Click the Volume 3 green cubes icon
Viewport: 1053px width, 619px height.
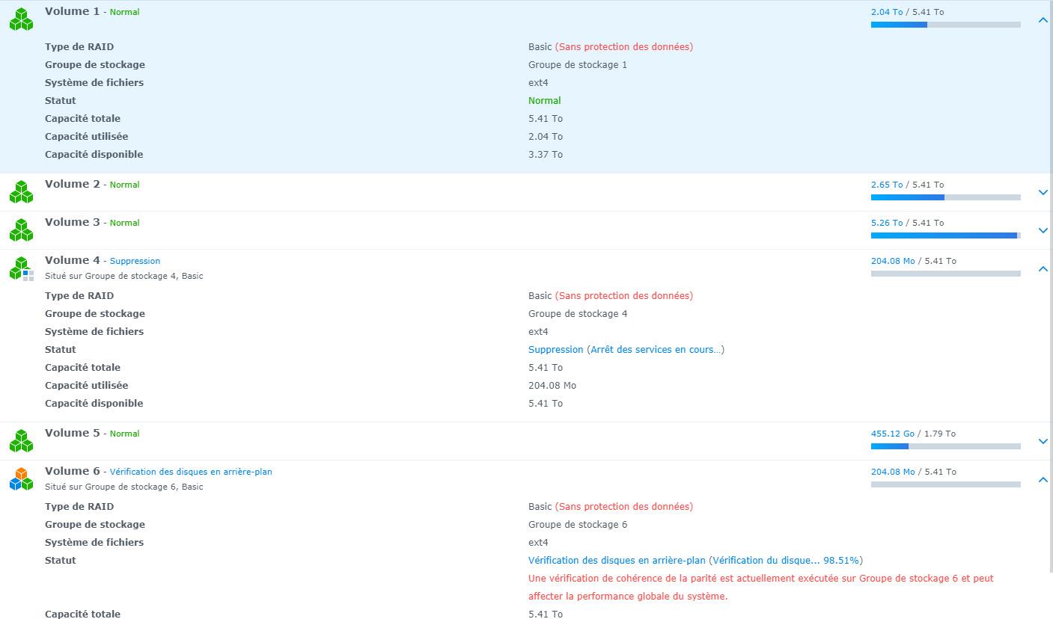[21, 230]
